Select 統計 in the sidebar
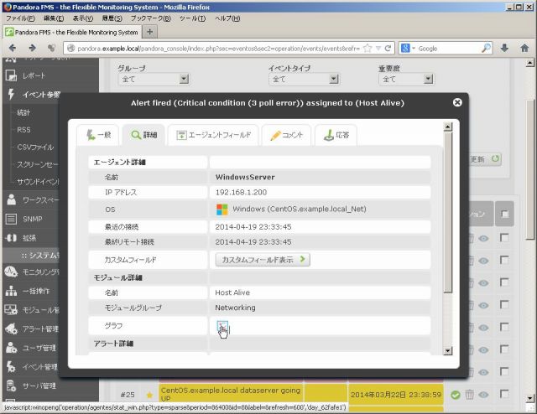 point(23,112)
